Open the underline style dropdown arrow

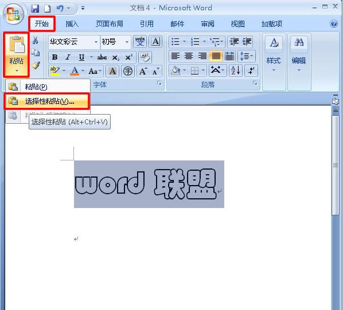[x=91, y=57]
